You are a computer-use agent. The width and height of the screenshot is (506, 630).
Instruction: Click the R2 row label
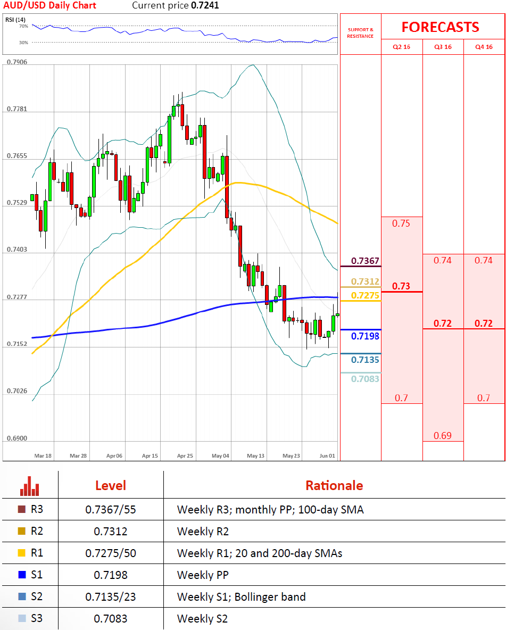click(x=37, y=531)
